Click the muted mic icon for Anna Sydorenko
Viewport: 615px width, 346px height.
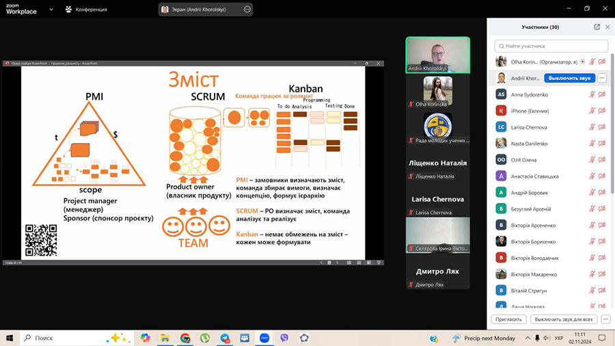pyautogui.click(x=592, y=94)
